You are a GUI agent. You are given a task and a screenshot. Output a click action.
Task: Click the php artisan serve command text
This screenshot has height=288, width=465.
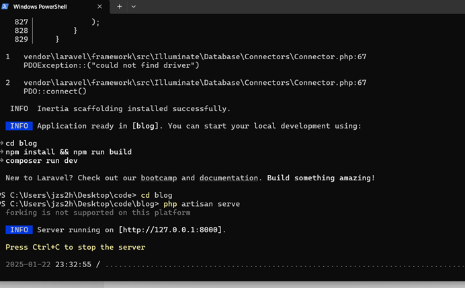point(202,204)
